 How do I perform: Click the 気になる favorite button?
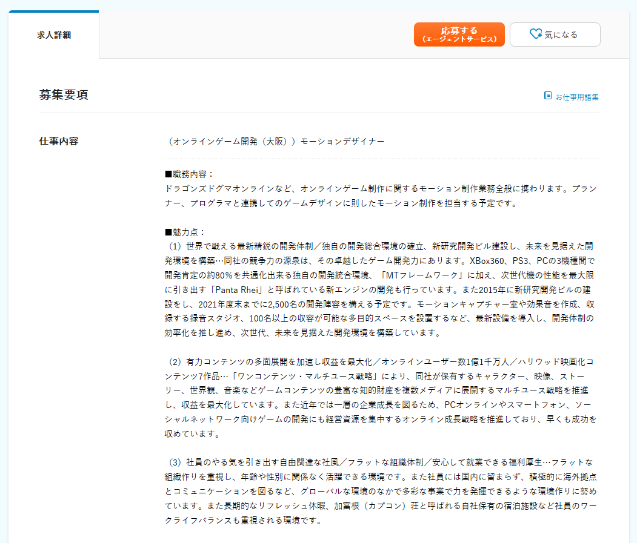(x=555, y=35)
